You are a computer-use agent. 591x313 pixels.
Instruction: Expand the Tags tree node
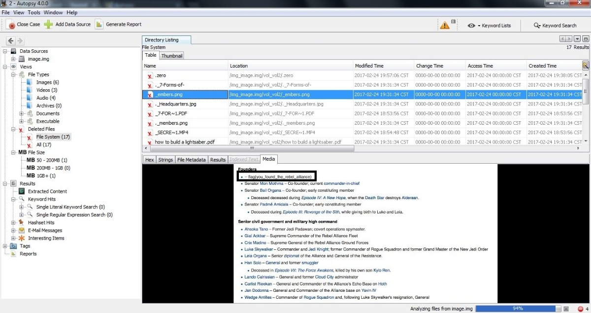coord(5,246)
